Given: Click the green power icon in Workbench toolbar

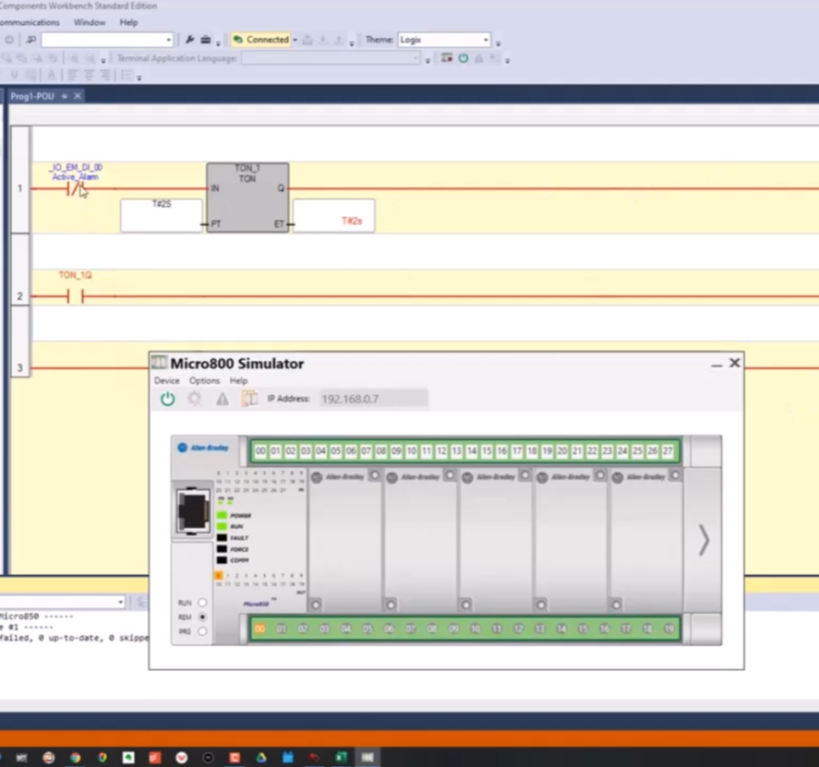Looking at the screenshot, I should [464, 58].
